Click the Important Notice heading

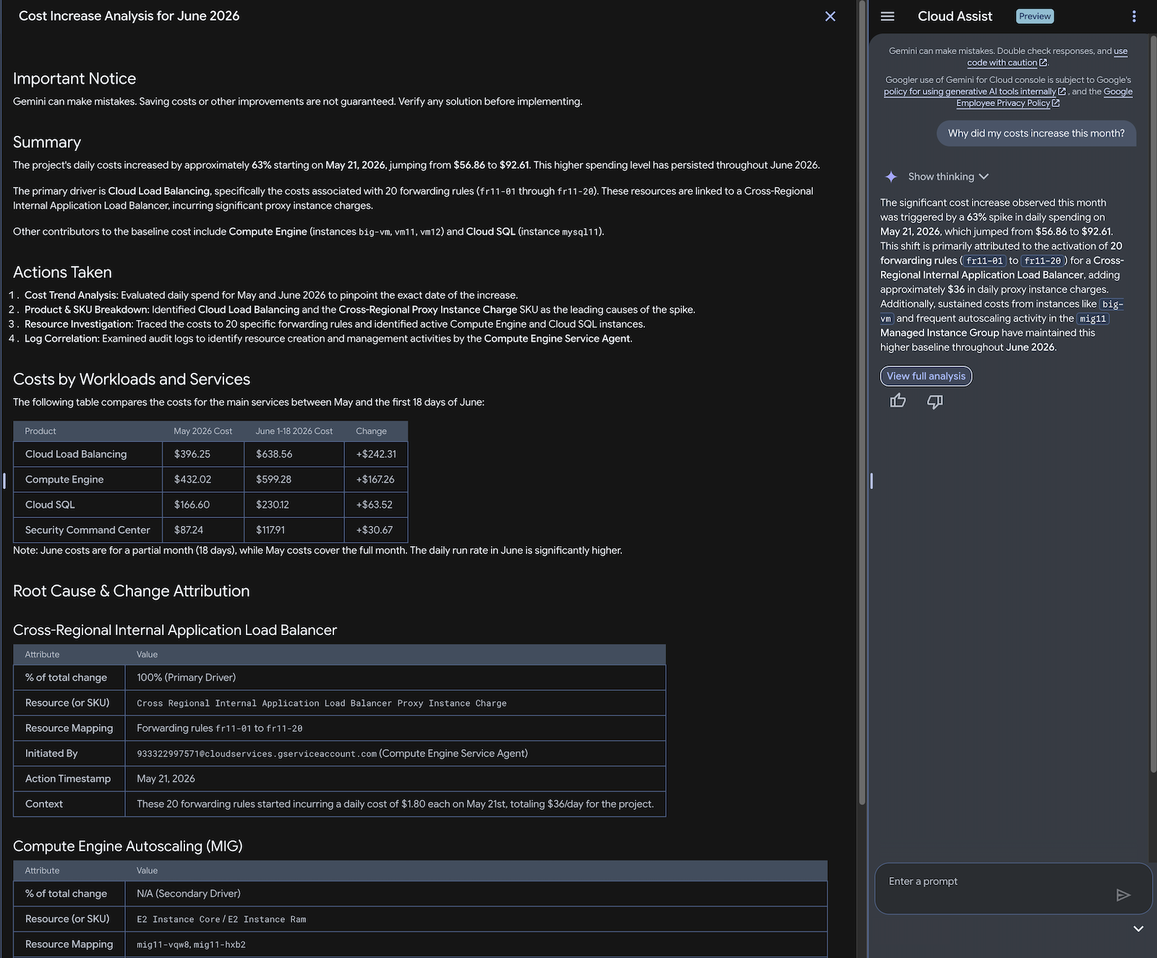pos(74,78)
